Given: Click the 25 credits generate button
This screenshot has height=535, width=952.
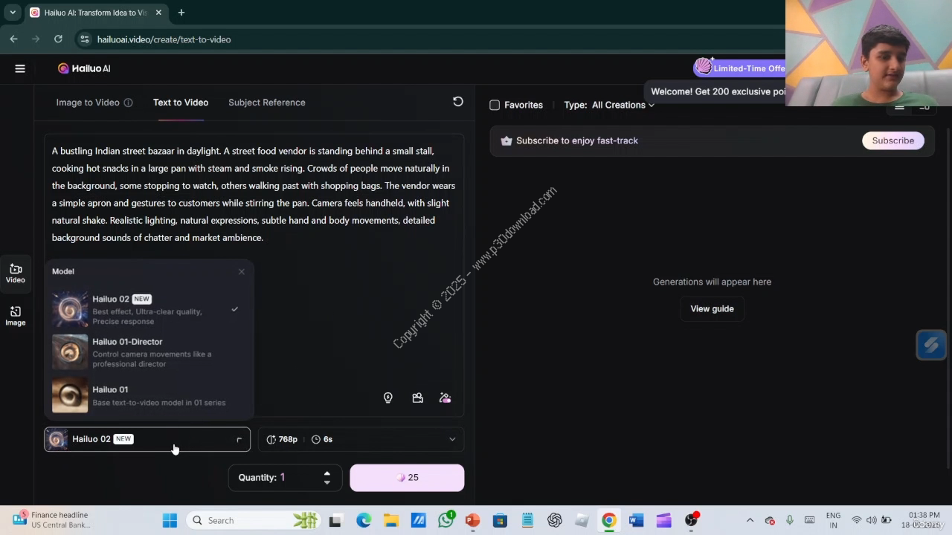Looking at the screenshot, I should point(407,478).
